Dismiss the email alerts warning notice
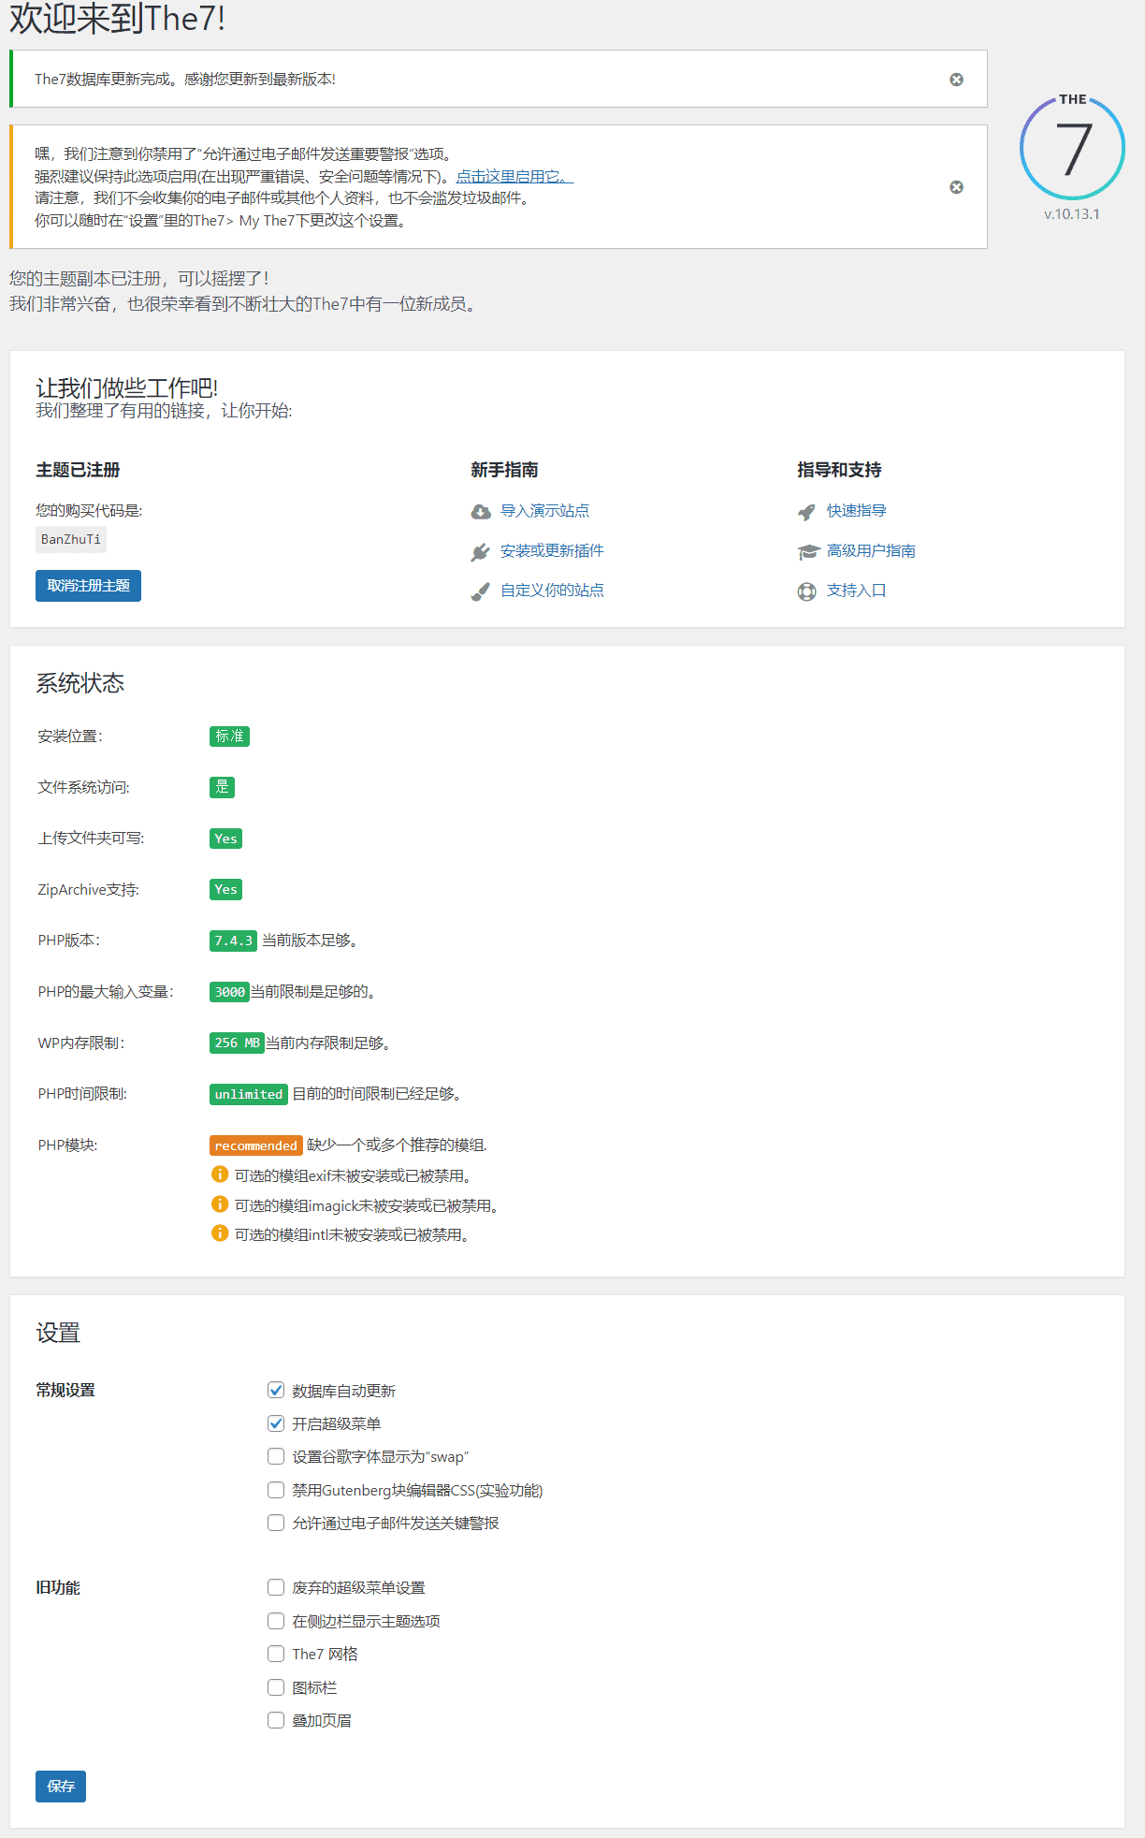Image resolution: width=1145 pixels, height=1838 pixels. point(956,187)
